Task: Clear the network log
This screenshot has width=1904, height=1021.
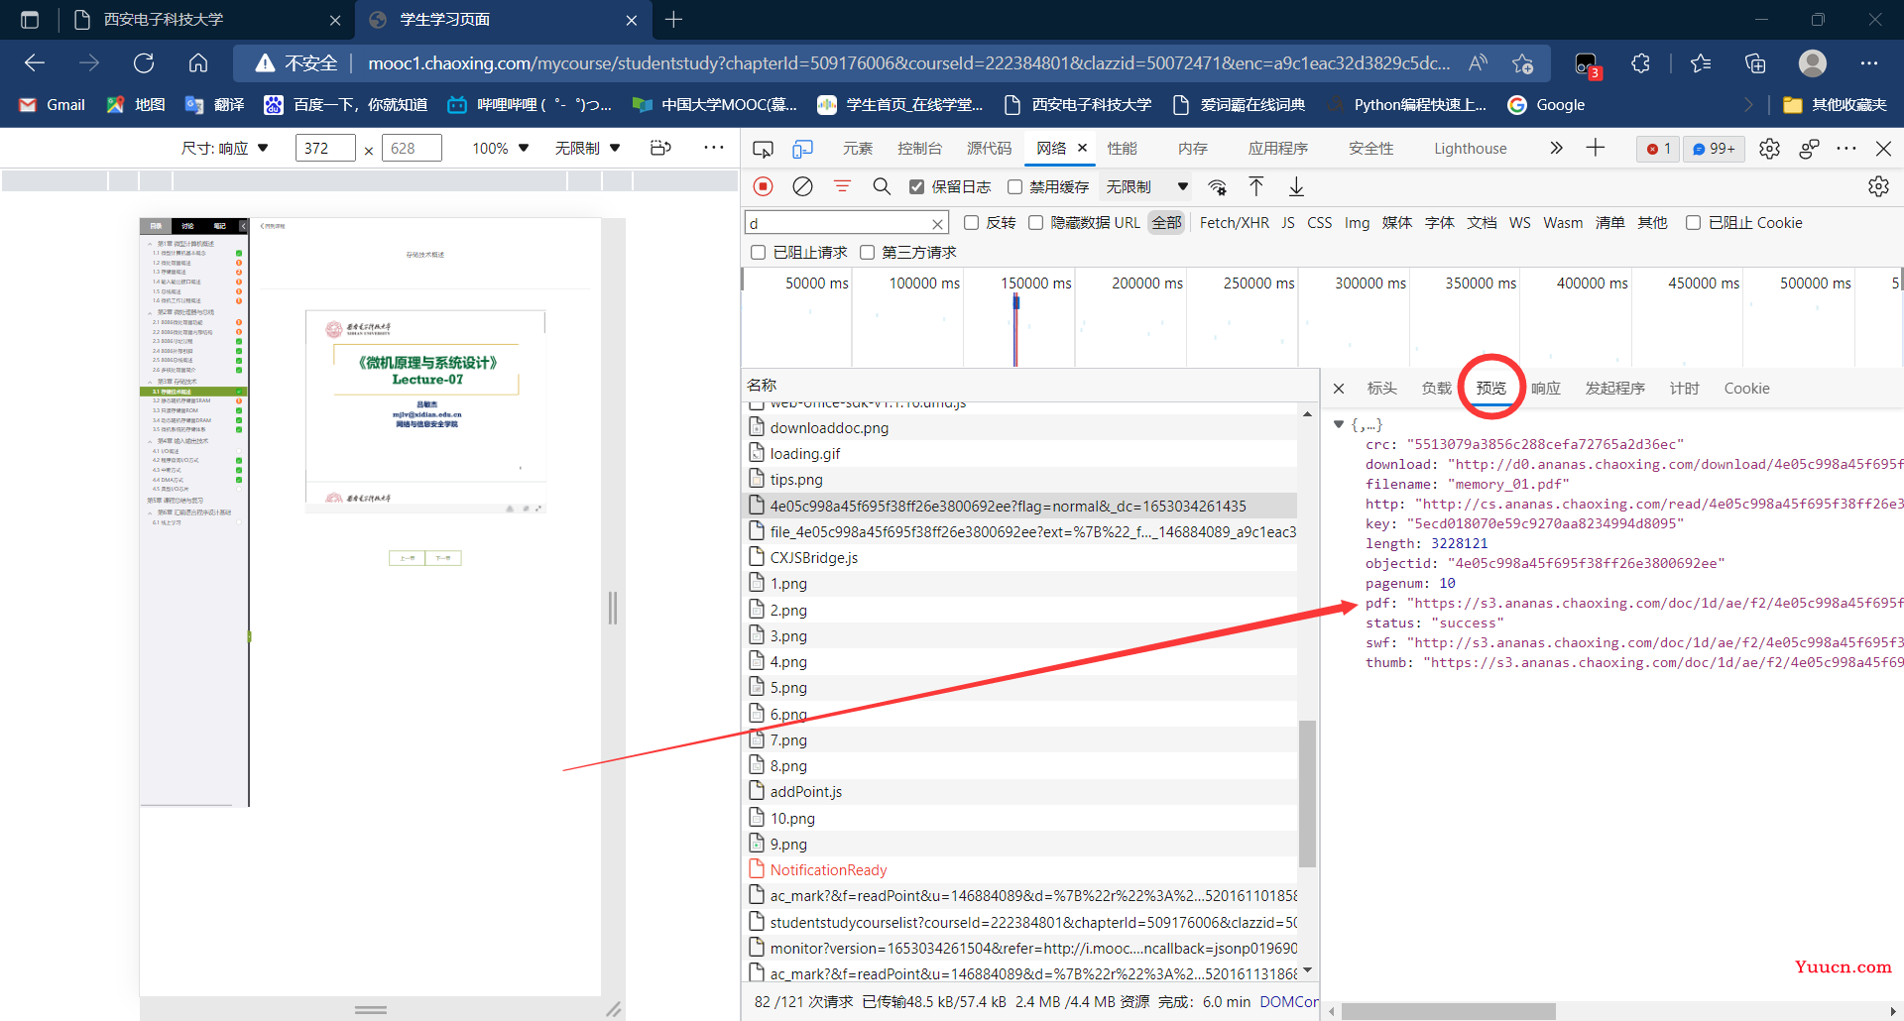Action: (x=802, y=186)
